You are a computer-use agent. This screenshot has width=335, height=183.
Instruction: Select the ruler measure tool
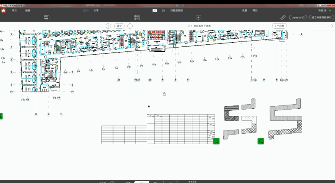pyautogui.click(x=283, y=18)
